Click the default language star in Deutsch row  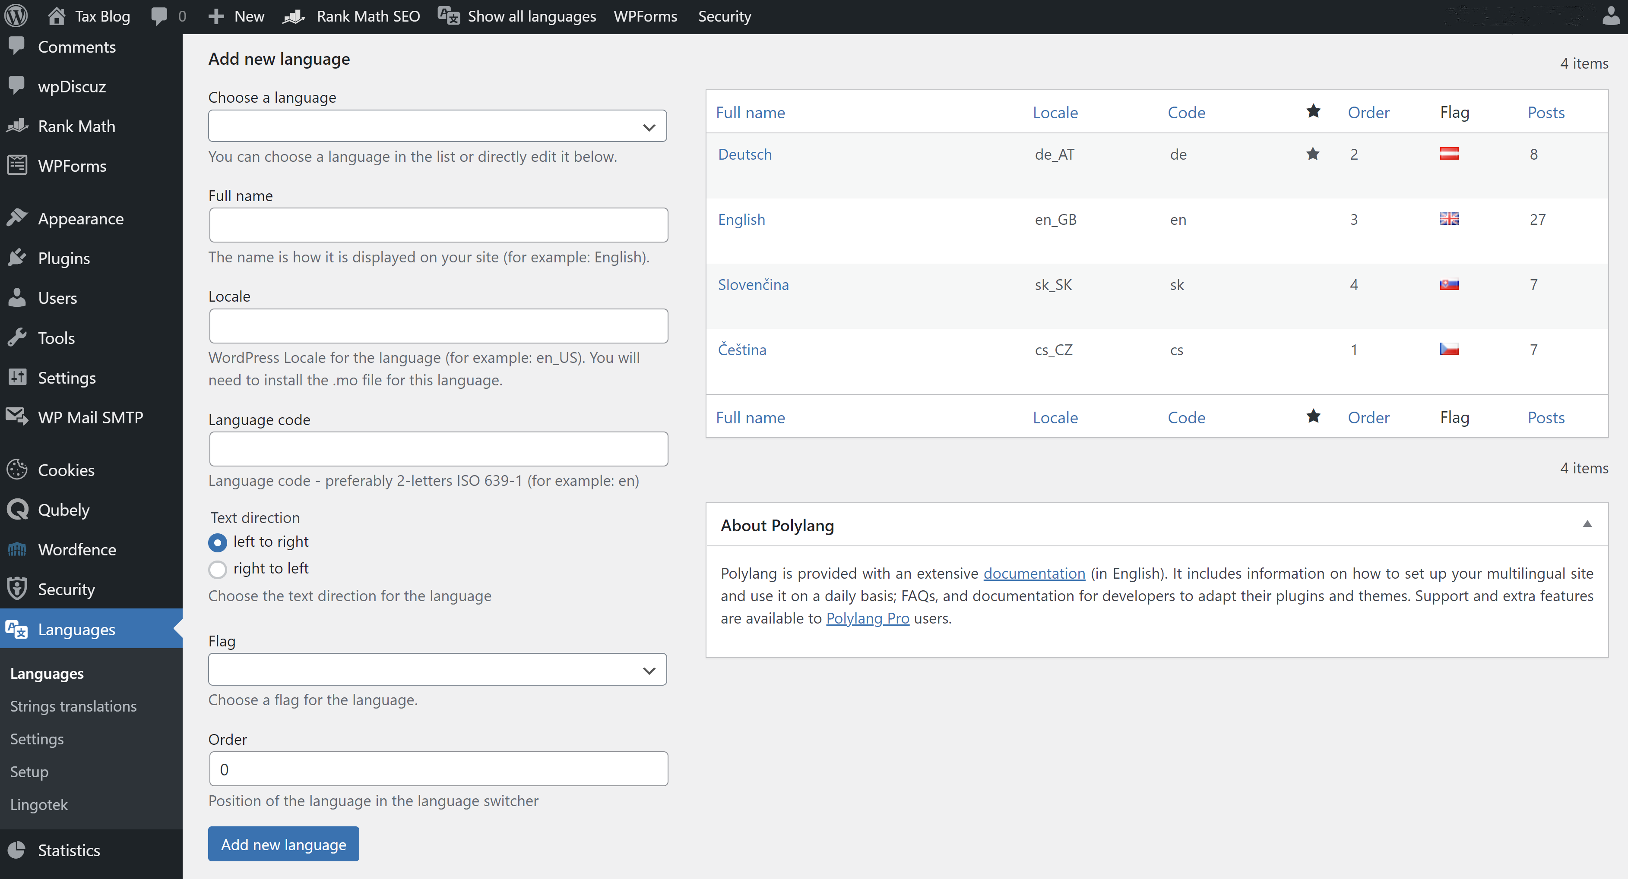[x=1313, y=154]
